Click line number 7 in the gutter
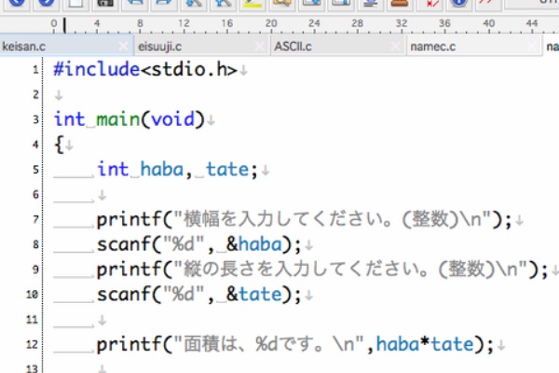559x373 pixels. 34,220
